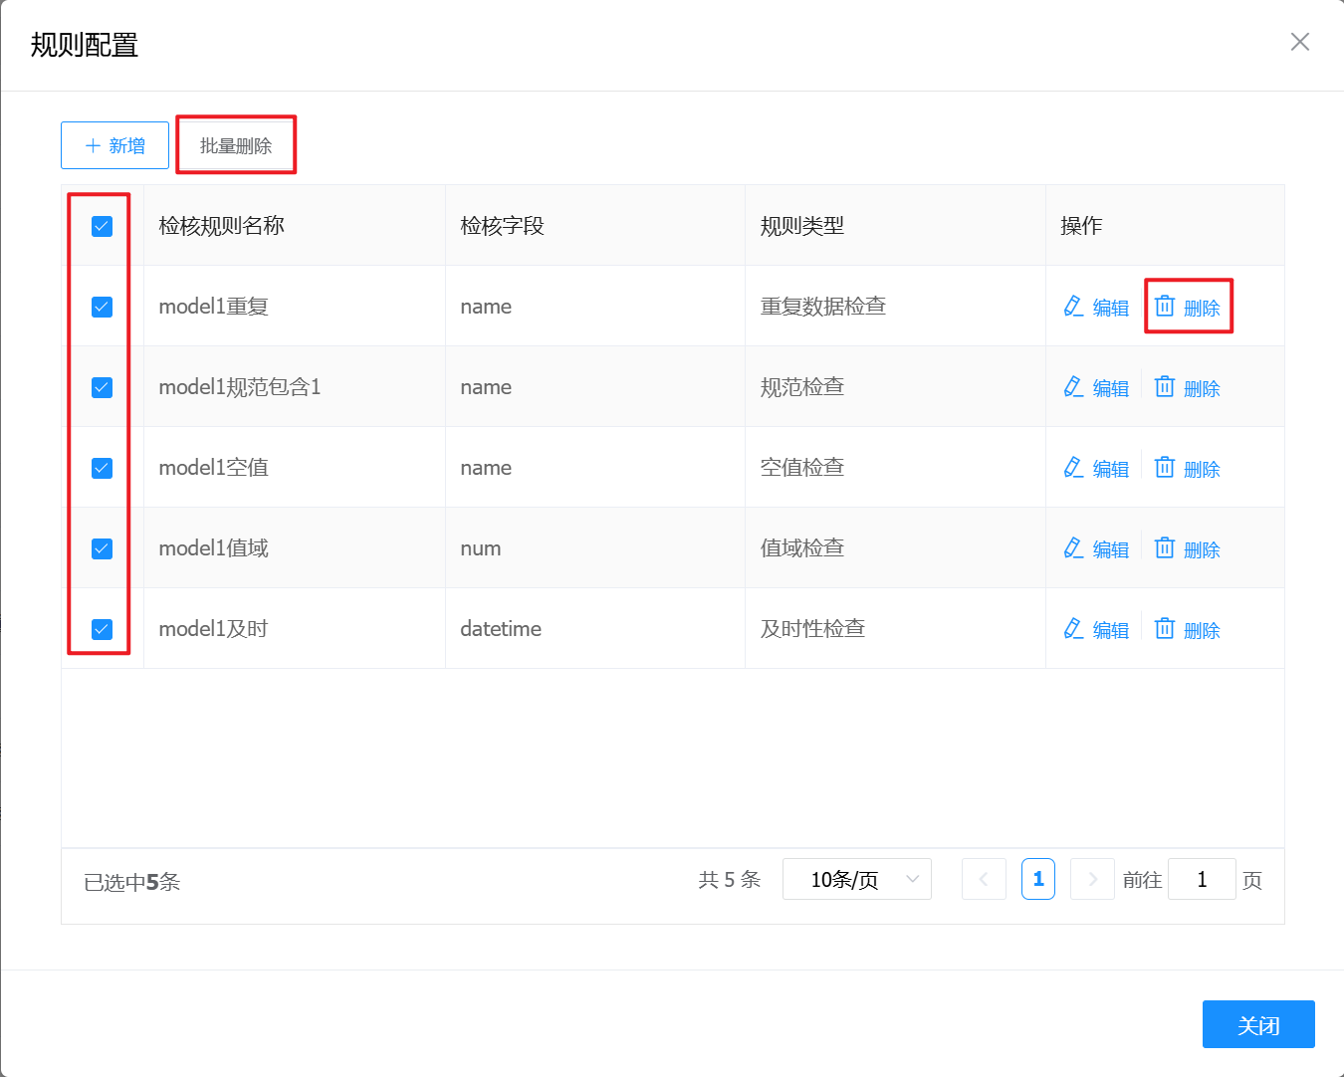Click the edit pencil icon for model1及时

[1073, 629]
